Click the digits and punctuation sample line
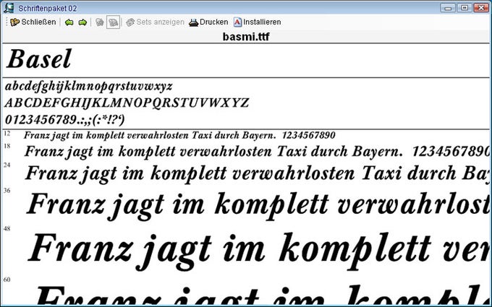The height and width of the screenshot is (307, 492). (65, 119)
